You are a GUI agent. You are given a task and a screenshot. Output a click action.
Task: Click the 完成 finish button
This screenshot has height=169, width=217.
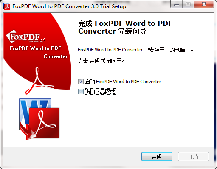tap(157, 157)
